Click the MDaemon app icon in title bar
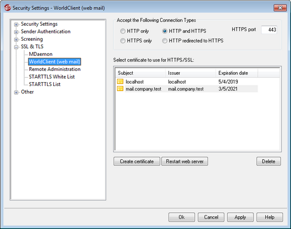Viewport: 291px width, 229px height. [x=7, y=8]
